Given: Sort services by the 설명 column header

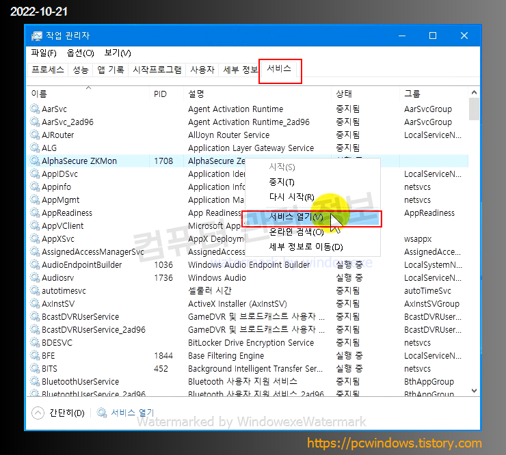Looking at the screenshot, I should point(258,94).
